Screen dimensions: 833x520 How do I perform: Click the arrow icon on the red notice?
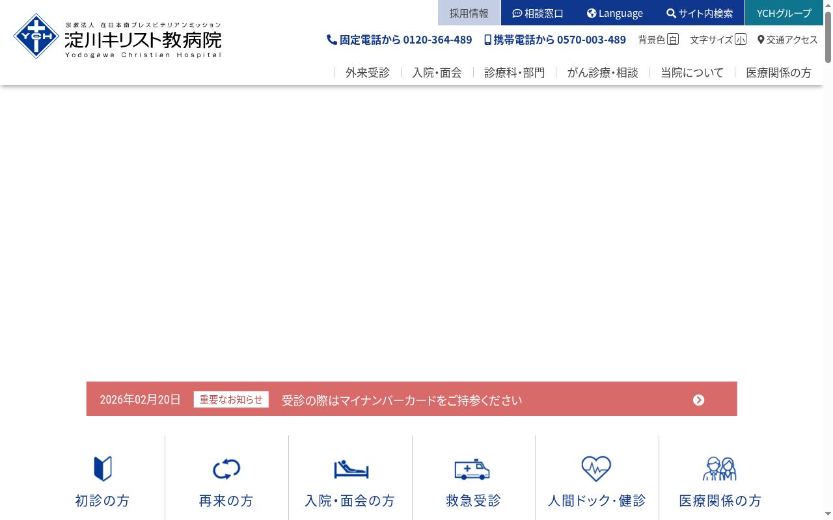698,400
